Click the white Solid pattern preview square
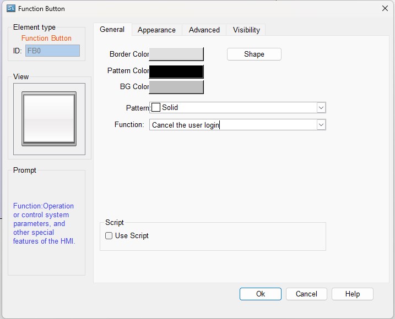 156,108
